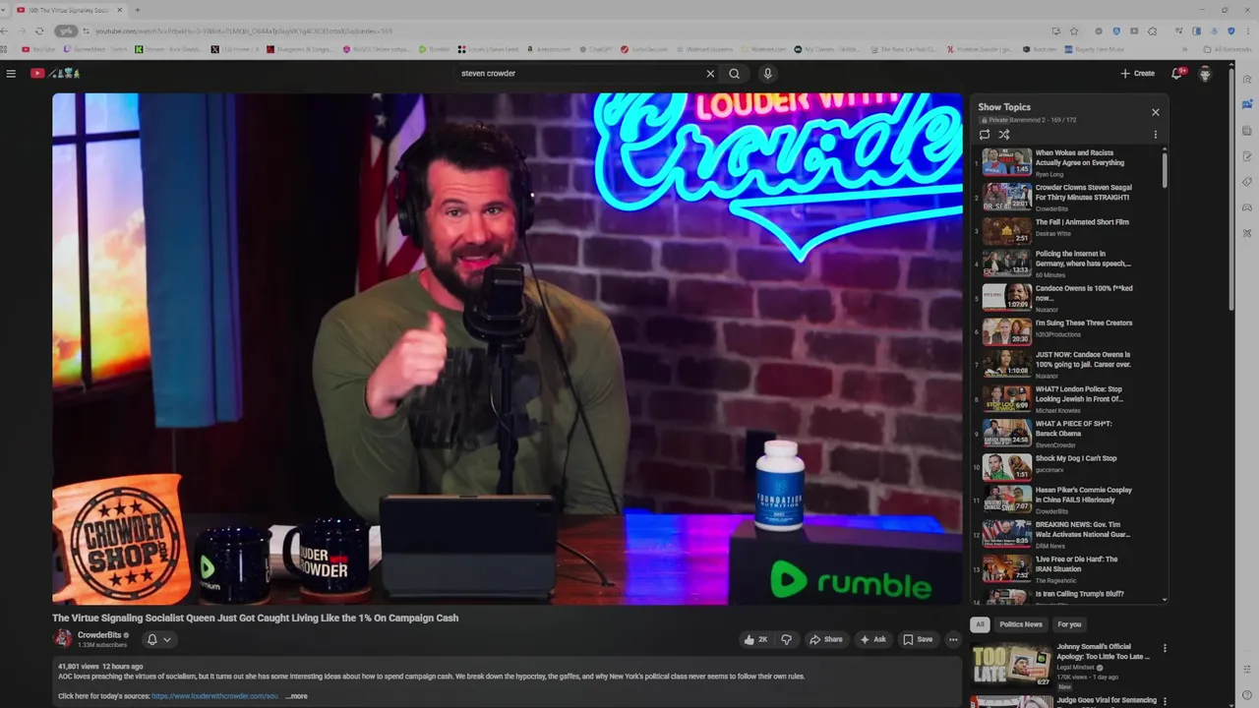Open a new browser tab with plus

137,10
